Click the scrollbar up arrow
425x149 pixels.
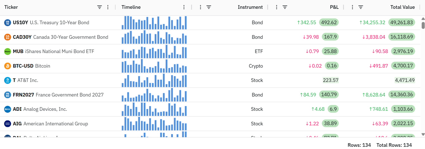pyautogui.click(x=423, y=18)
